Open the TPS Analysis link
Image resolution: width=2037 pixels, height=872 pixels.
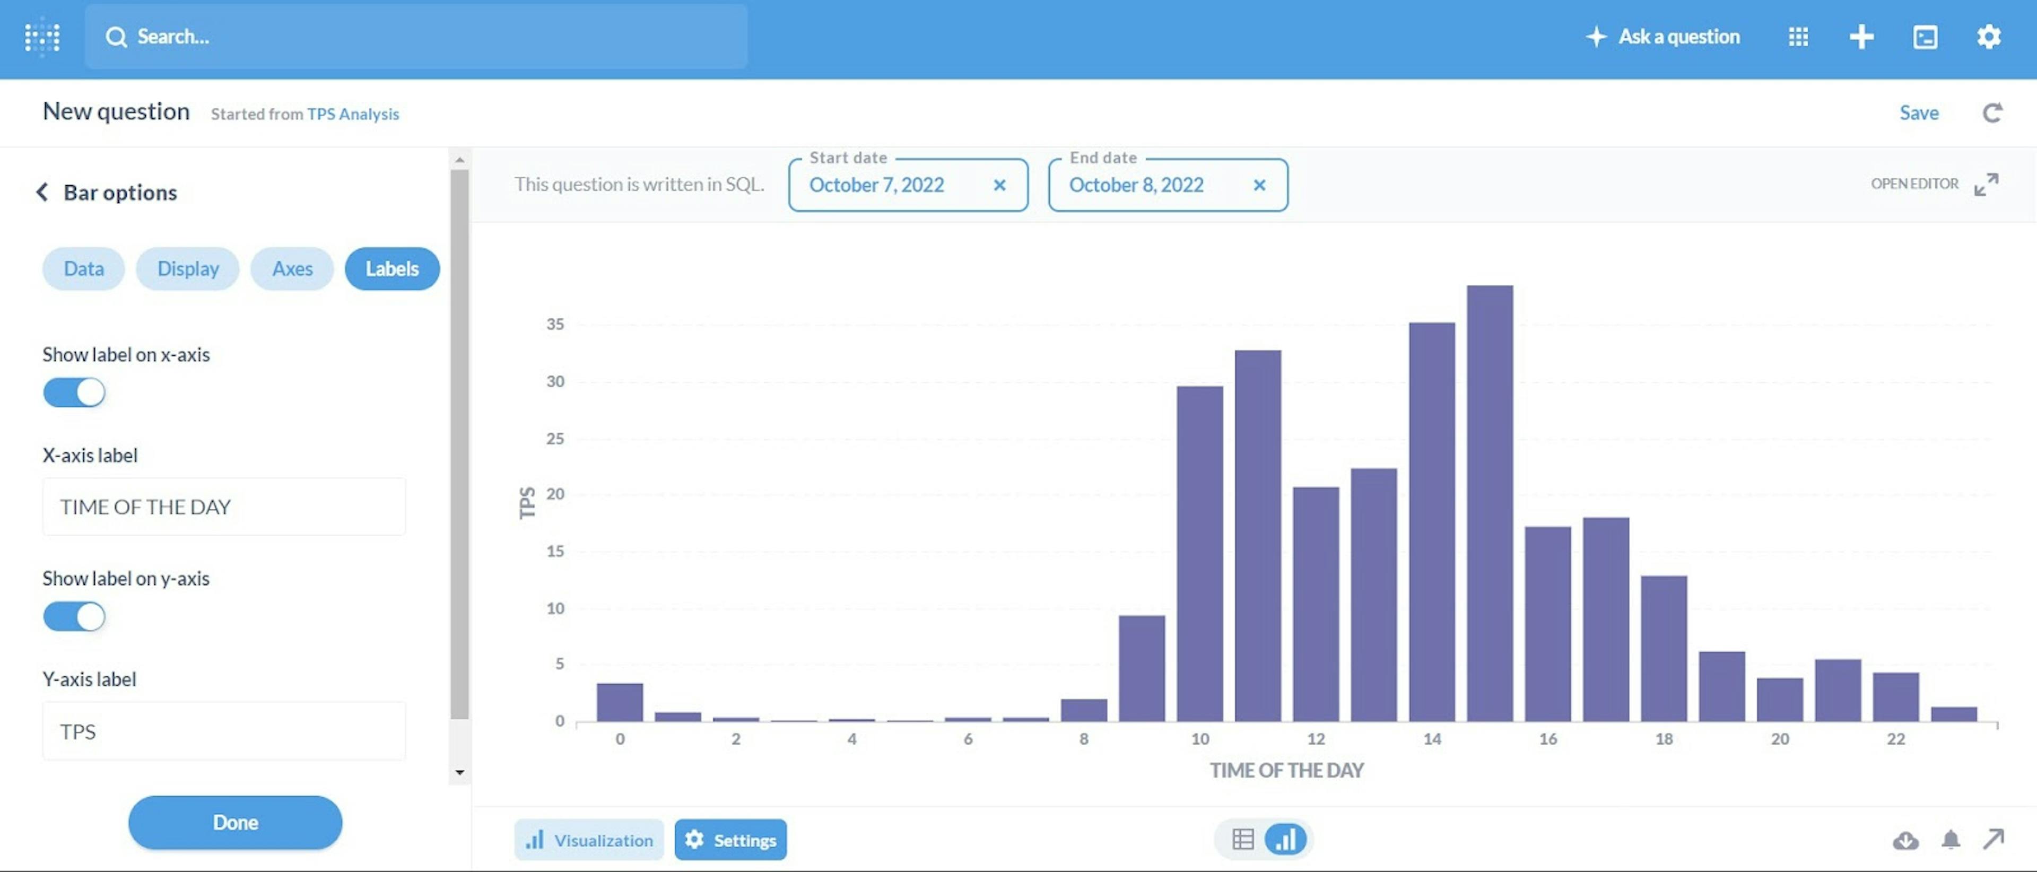coord(353,114)
